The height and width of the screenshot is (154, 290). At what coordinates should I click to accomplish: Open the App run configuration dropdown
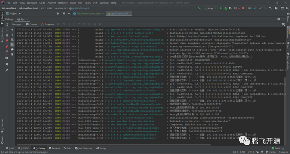tap(210, 8)
